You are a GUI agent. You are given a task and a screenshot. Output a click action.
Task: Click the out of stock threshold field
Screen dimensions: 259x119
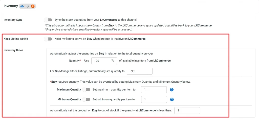(x=187, y=111)
